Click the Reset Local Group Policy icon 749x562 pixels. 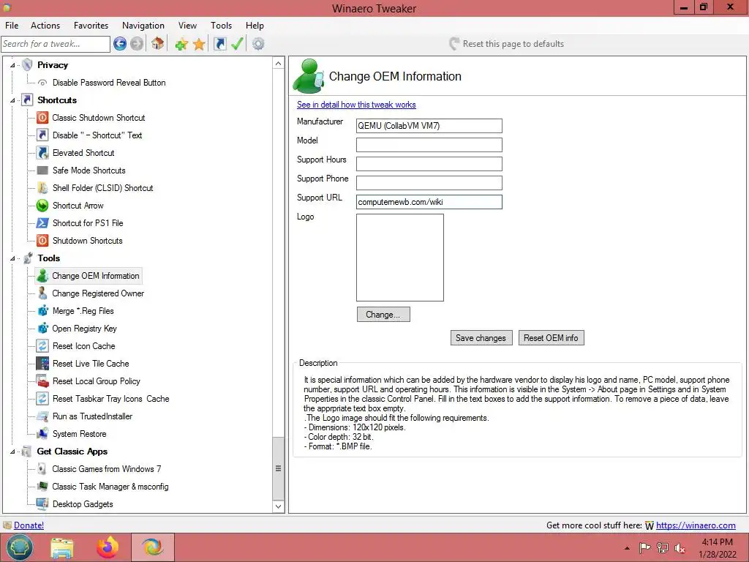pos(42,381)
